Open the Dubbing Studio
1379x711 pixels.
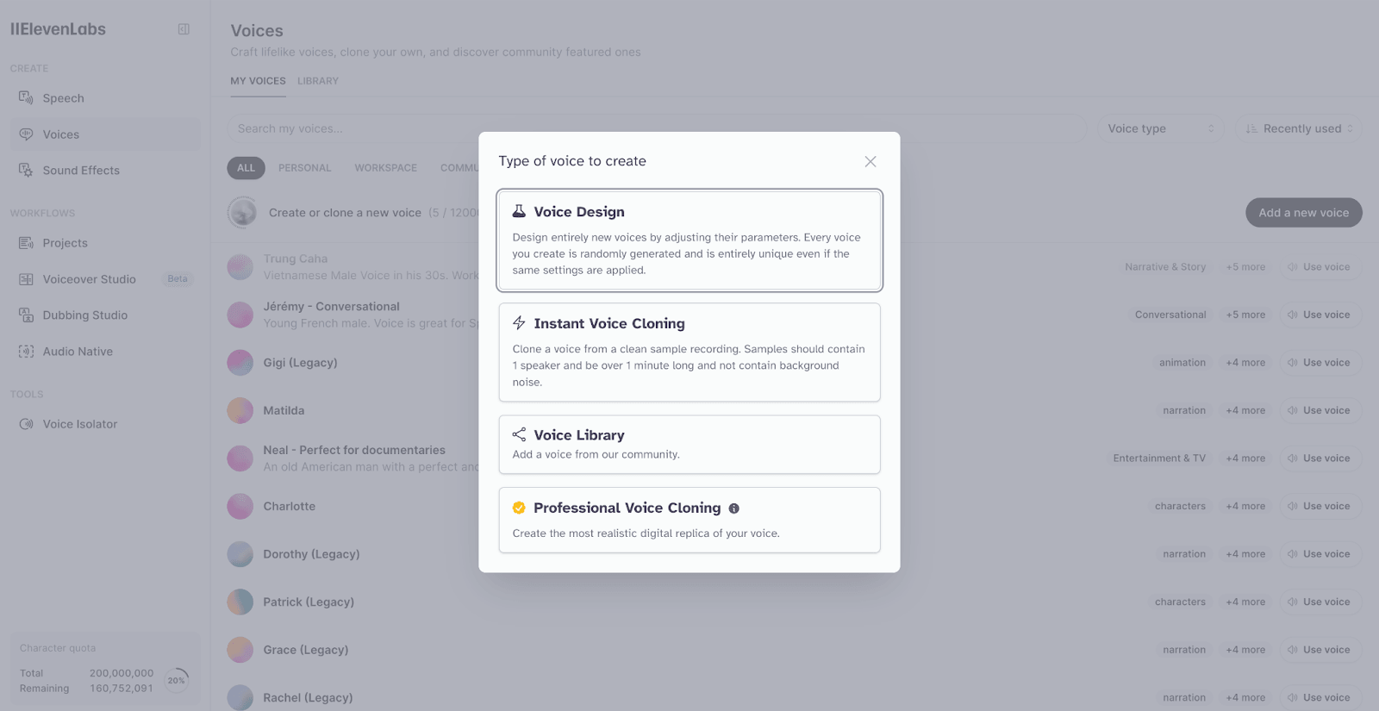84,315
